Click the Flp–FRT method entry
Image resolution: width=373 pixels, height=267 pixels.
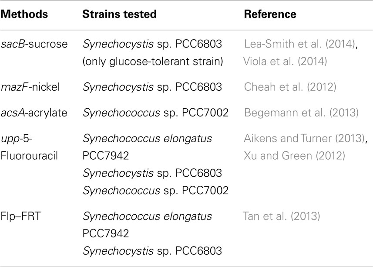pyautogui.click(x=20, y=216)
